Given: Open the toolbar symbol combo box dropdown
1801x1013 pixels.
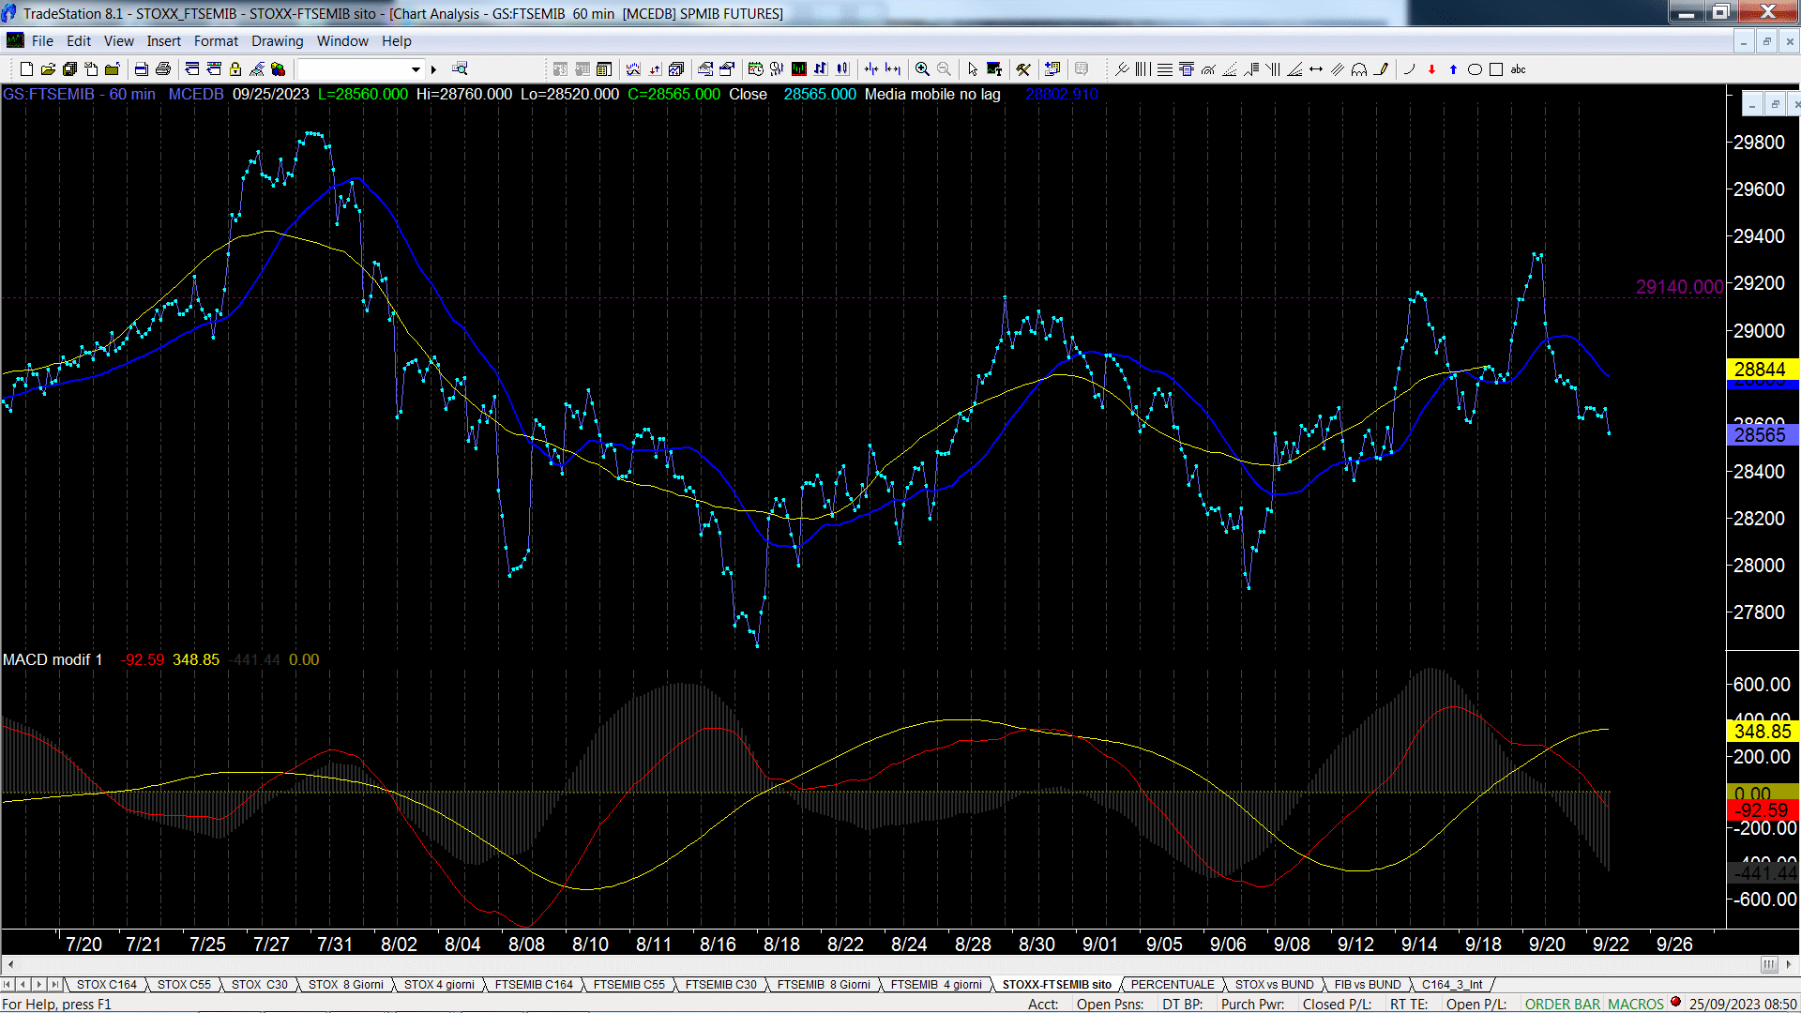Looking at the screenshot, I should pos(416,69).
